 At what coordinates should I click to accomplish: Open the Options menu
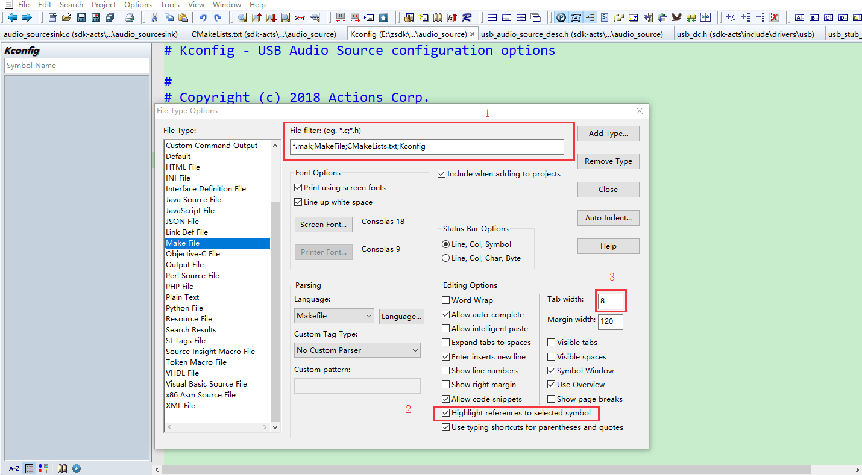click(137, 4)
